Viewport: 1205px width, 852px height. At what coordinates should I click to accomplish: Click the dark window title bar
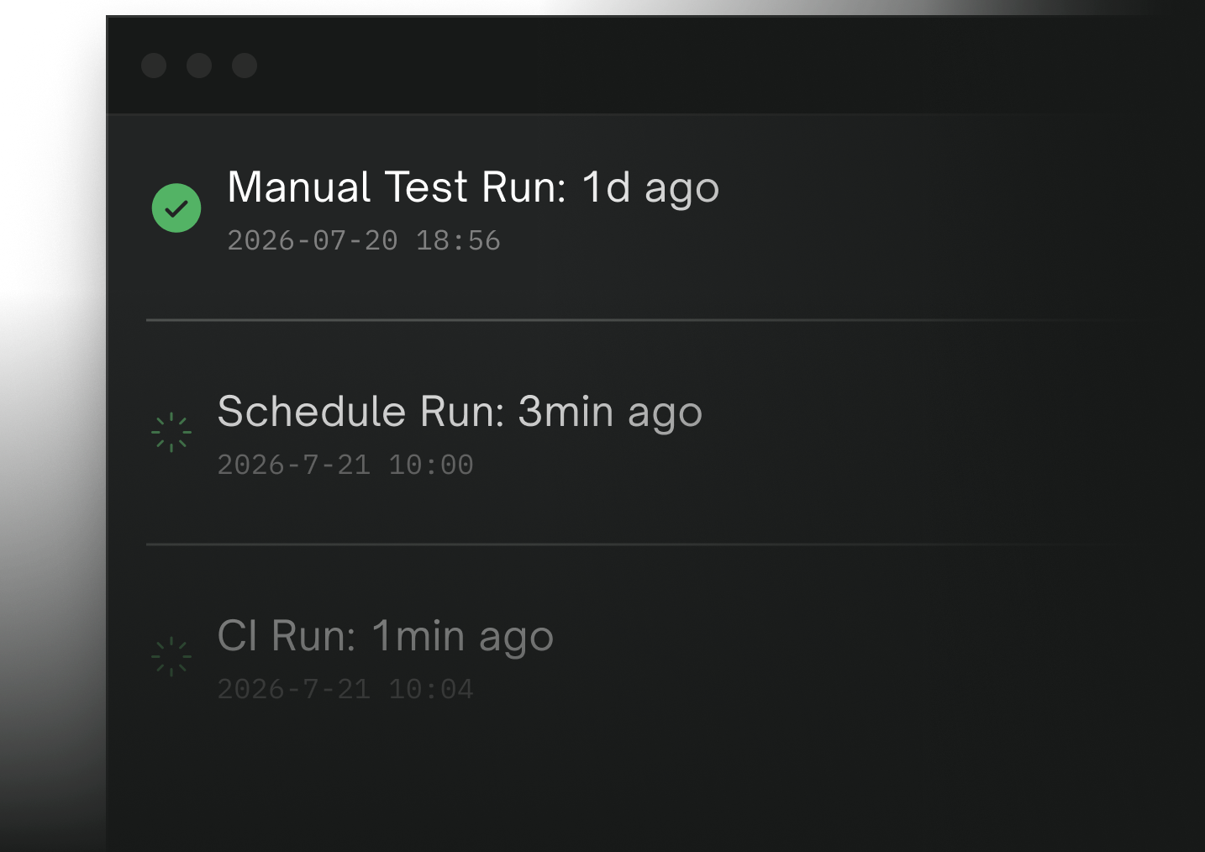pyautogui.click(x=655, y=66)
